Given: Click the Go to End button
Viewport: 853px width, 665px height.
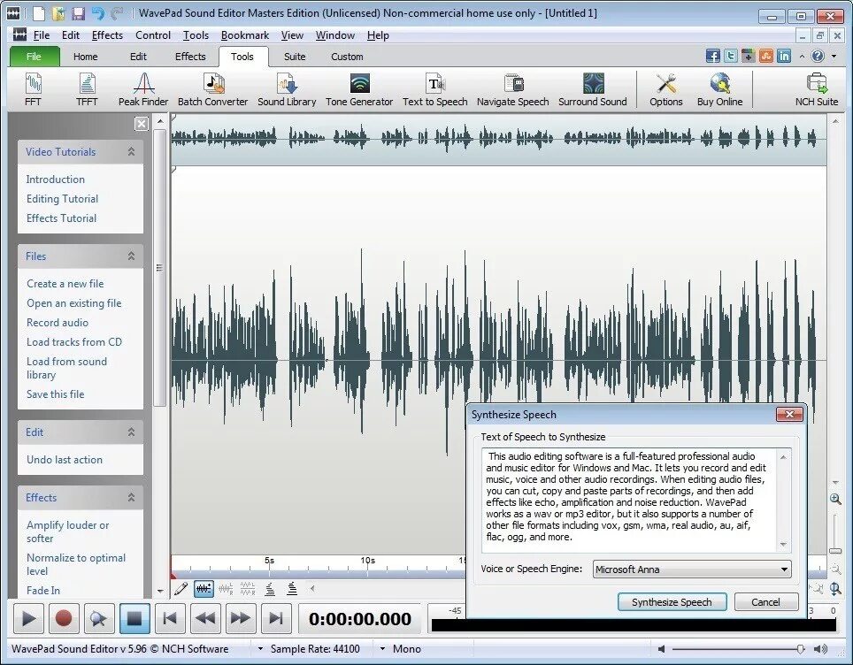Looking at the screenshot, I should point(276,618).
